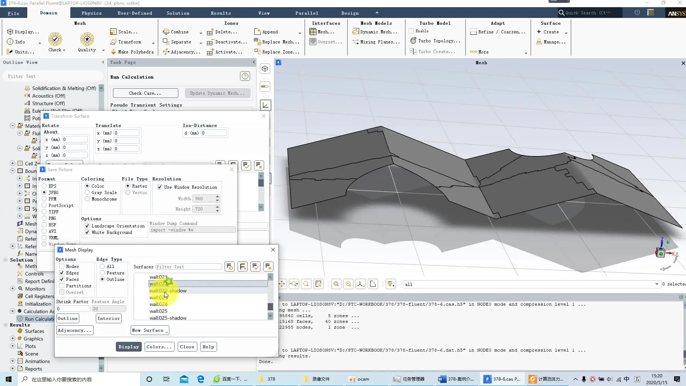Open Dynamic Mesh settings

(375, 32)
